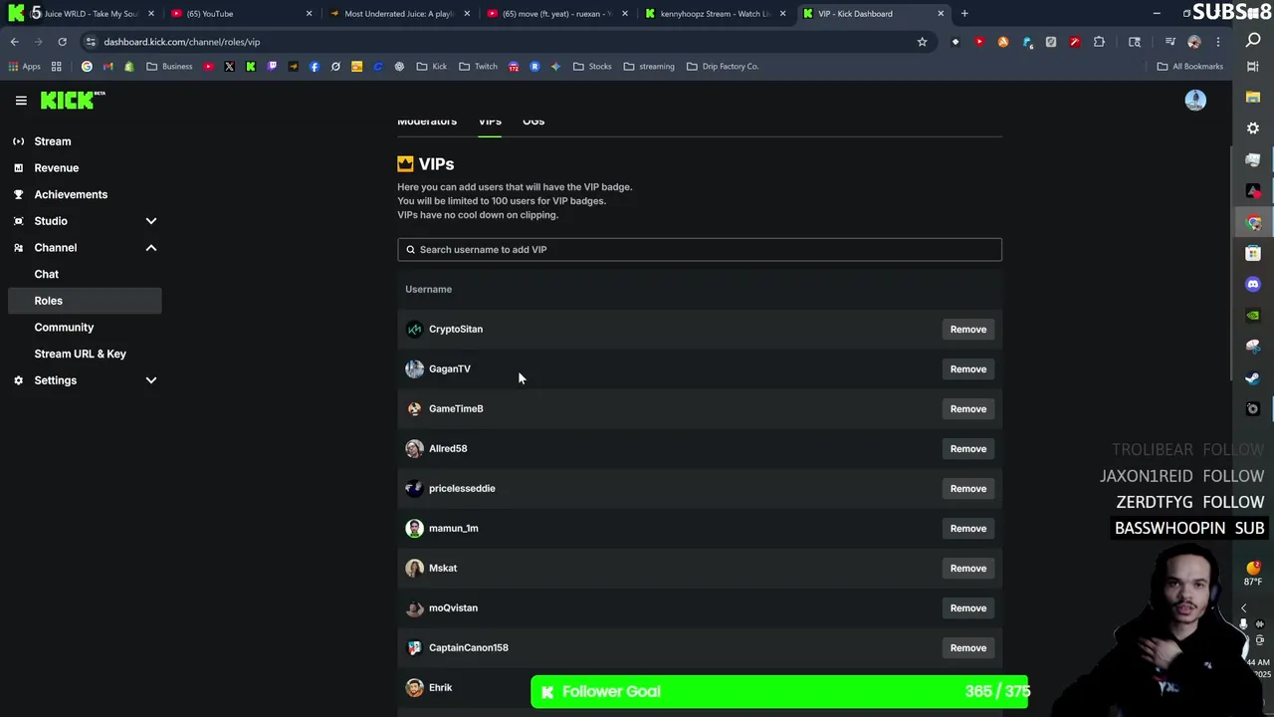The width and height of the screenshot is (1274, 717).
Task: Expand the Studio section chevron
Action: click(151, 221)
